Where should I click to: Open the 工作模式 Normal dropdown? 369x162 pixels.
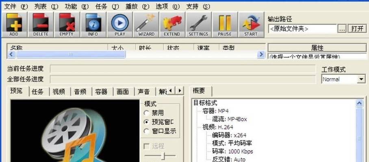[343, 79]
